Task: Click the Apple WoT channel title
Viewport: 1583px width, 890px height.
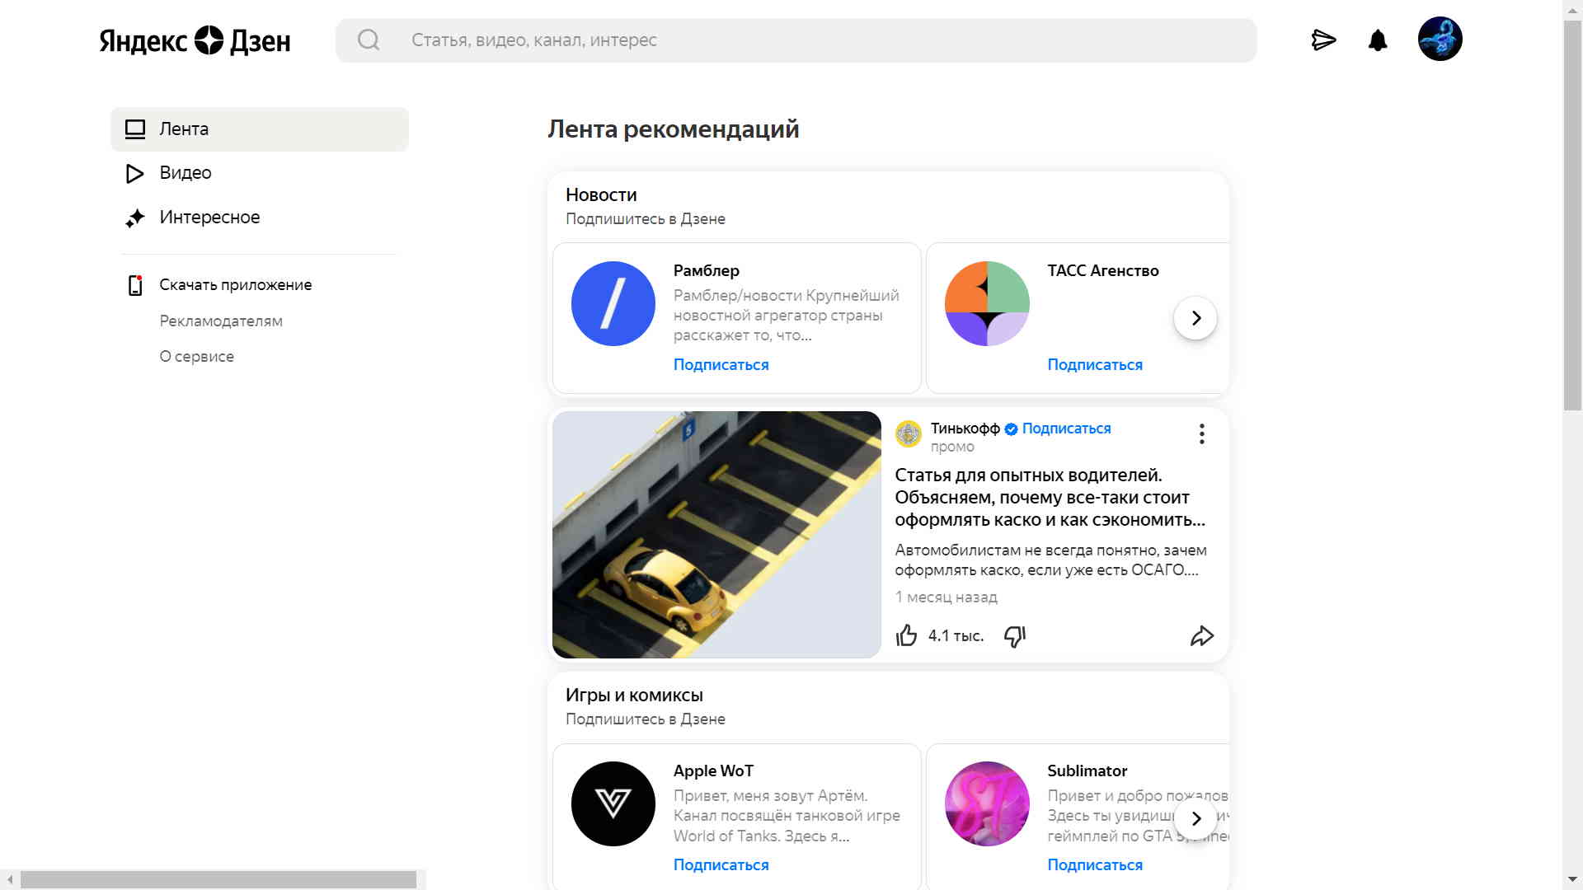Action: coord(713,771)
